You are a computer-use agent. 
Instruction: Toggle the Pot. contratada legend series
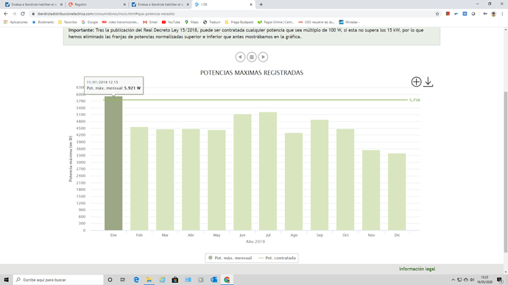(278, 258)
